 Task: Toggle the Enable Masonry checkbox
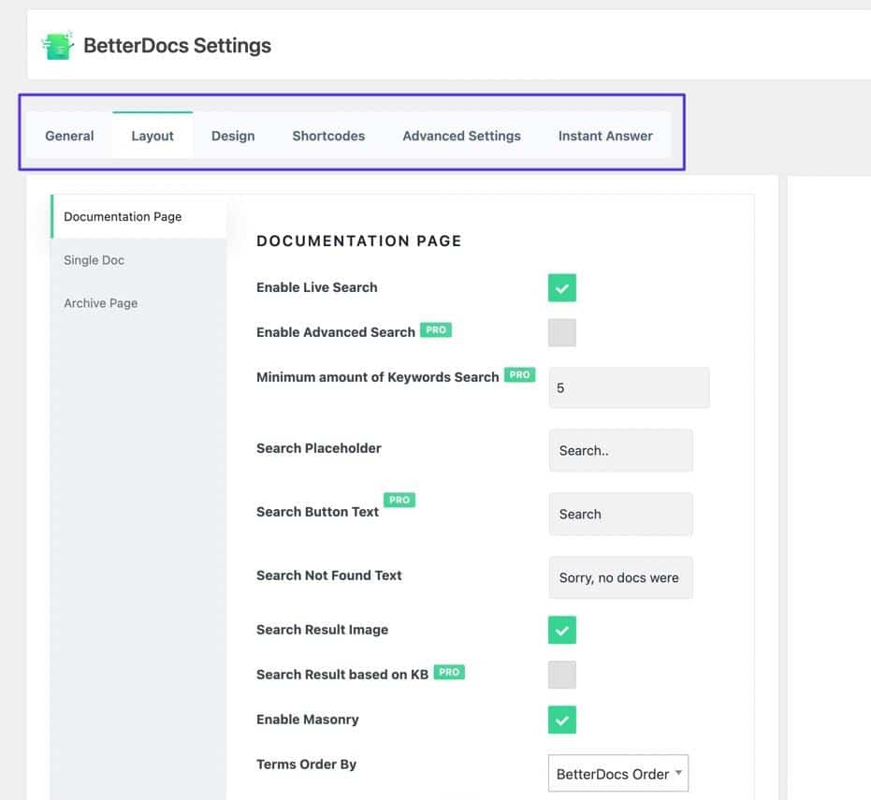[561, 720]
